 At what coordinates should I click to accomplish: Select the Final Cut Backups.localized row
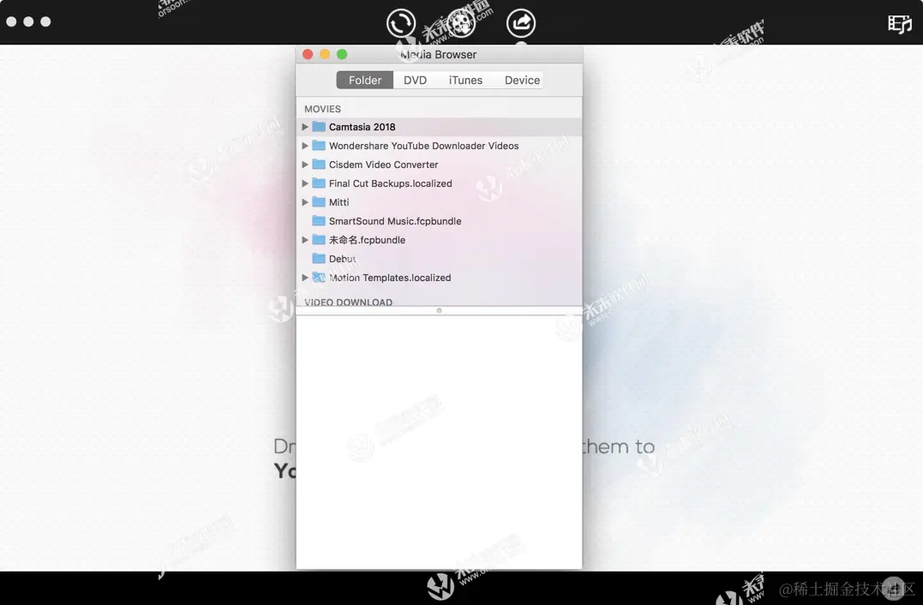[x=439, y=183]
